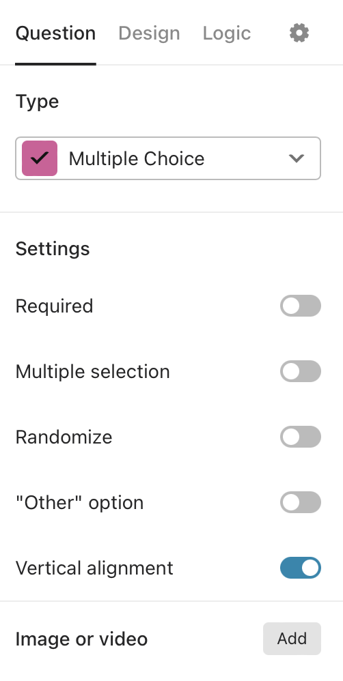343x681 pixels.
Task: Enable the Required toggle
Action: point(301,306)
